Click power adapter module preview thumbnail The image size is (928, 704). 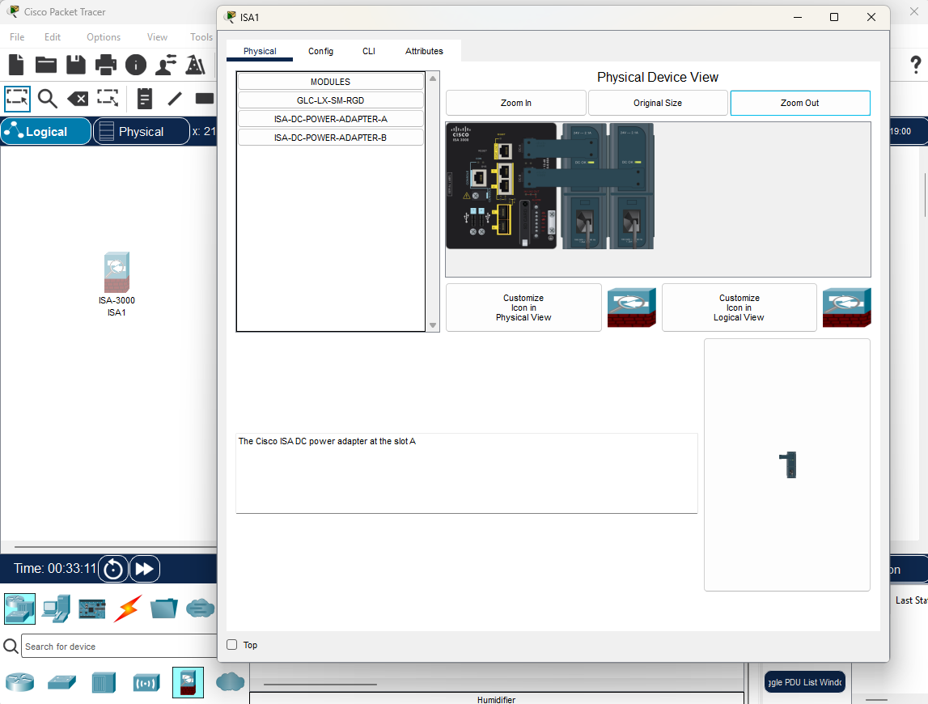787,464
